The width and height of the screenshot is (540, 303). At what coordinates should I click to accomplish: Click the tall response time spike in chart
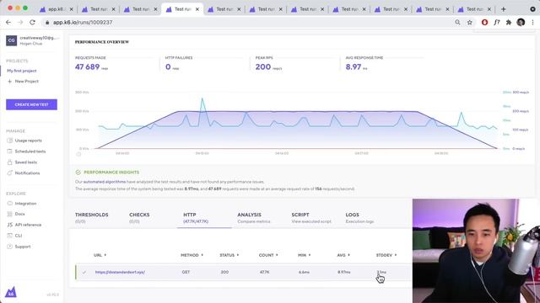point(202,99)
